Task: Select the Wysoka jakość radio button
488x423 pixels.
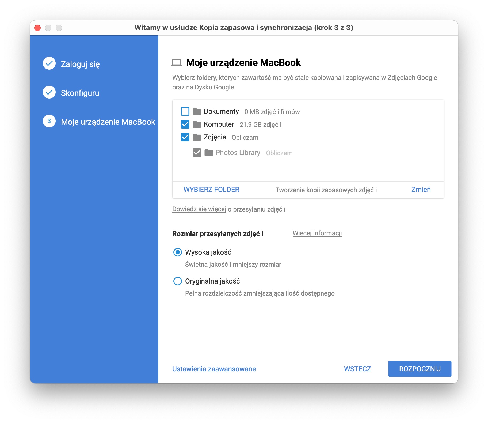Action: pyautogui.click(x=177, y=252)
